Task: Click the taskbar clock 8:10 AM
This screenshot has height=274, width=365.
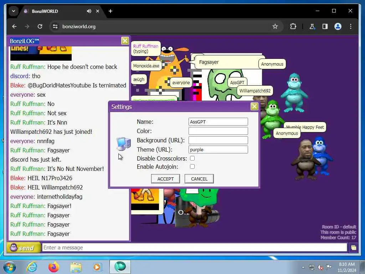Action: [346, 264]
